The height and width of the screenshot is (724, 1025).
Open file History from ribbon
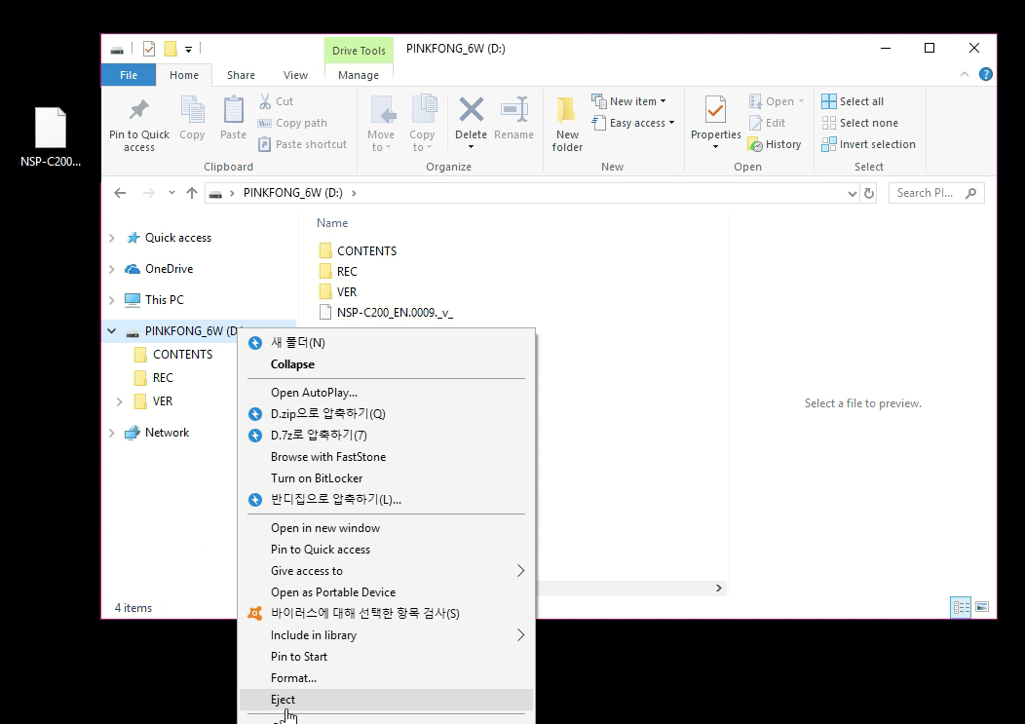776,144
